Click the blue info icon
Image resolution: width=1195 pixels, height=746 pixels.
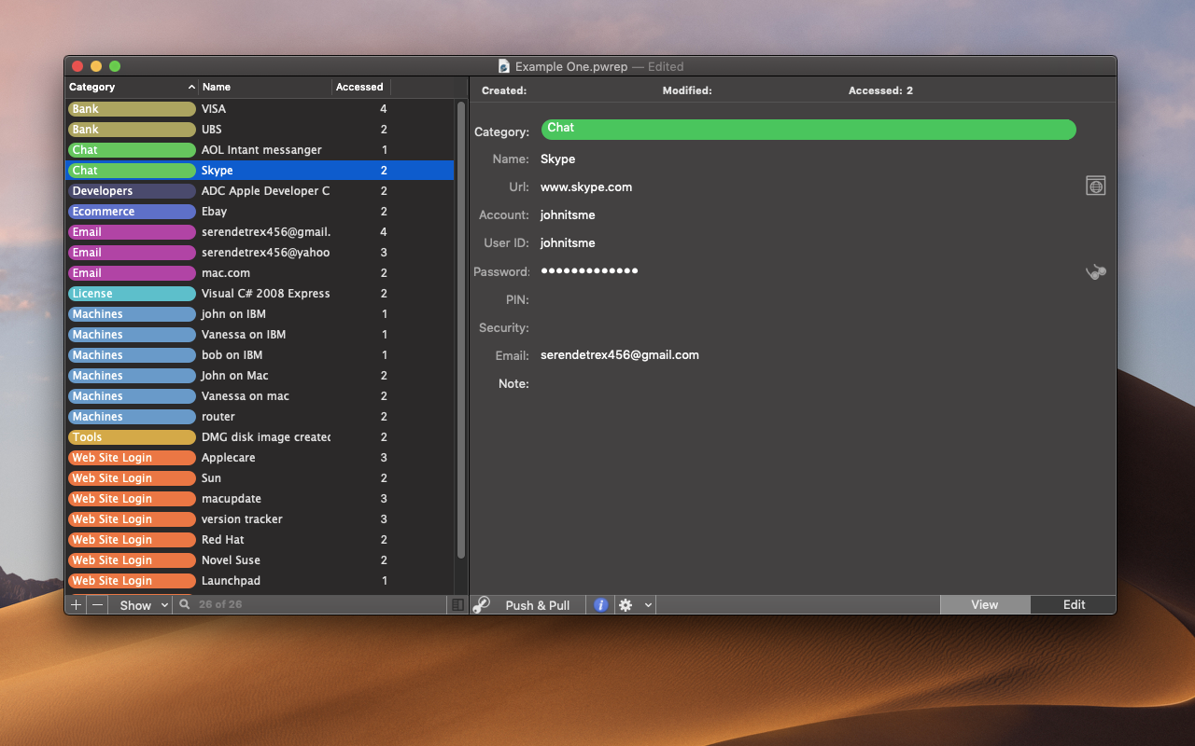pyautogui.click(x=600, y=604)
